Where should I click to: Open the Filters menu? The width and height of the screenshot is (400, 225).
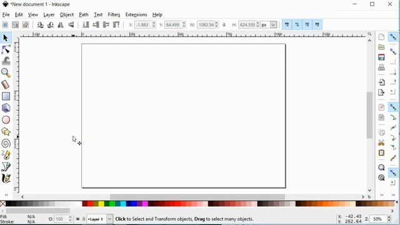pos(114,15)
